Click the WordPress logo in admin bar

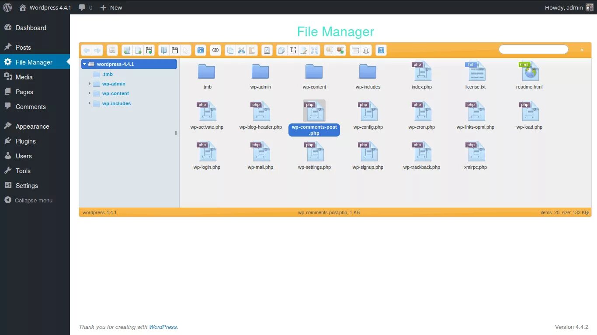point(7,7)
